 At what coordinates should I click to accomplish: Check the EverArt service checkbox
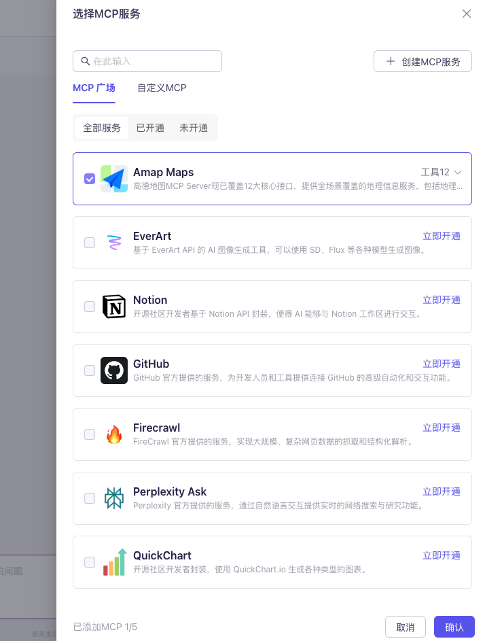coord(90,243)
